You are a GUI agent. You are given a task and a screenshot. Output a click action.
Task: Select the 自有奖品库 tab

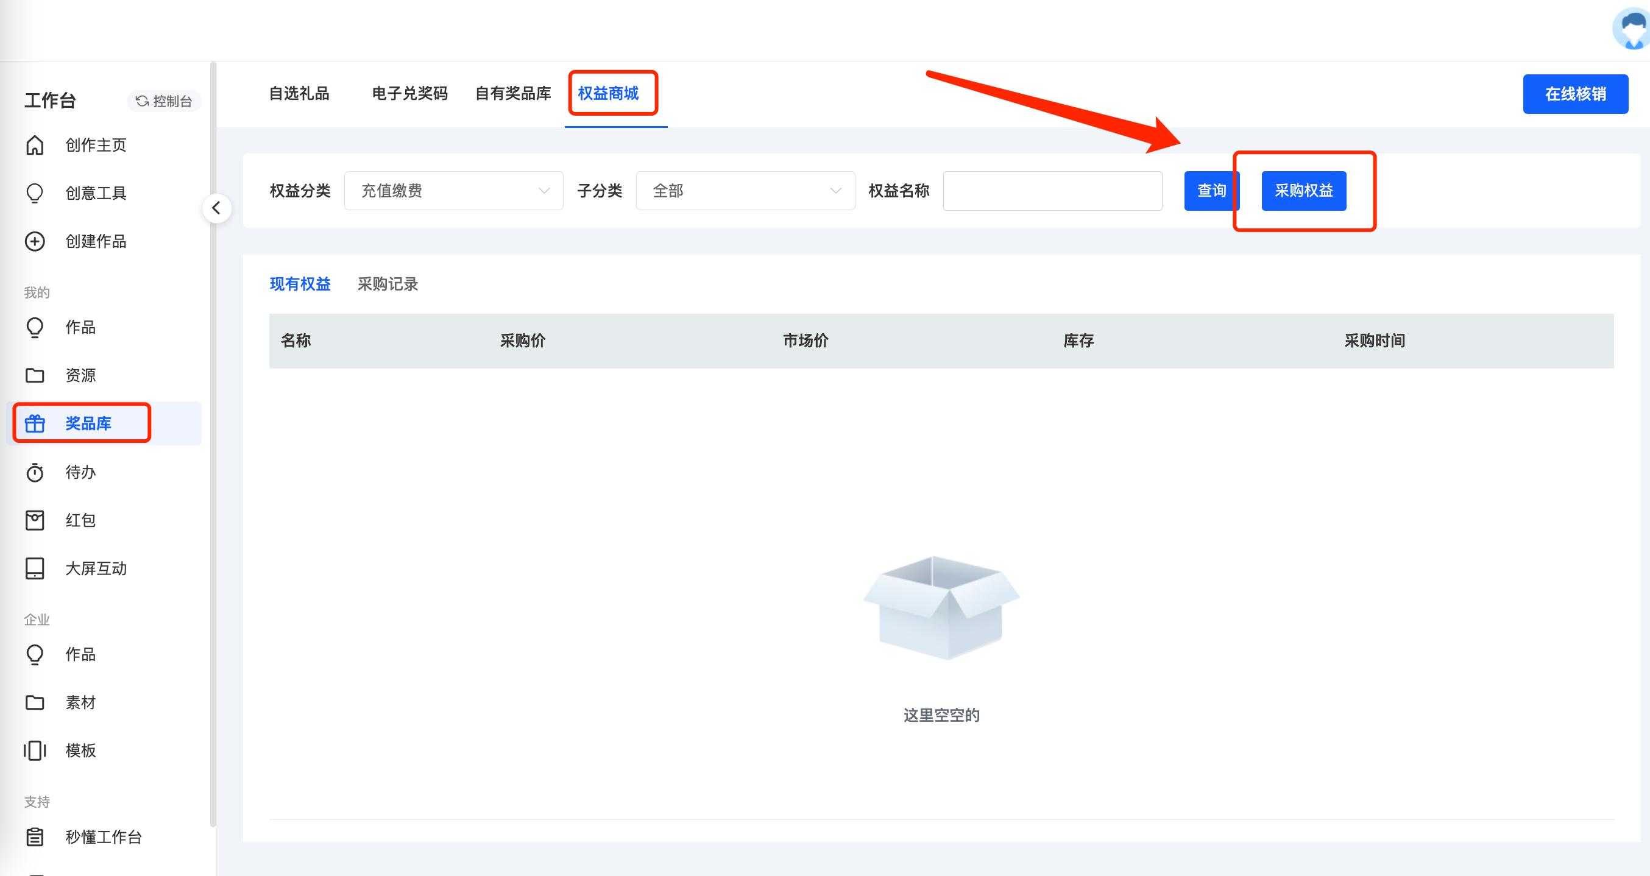point(513,93)
